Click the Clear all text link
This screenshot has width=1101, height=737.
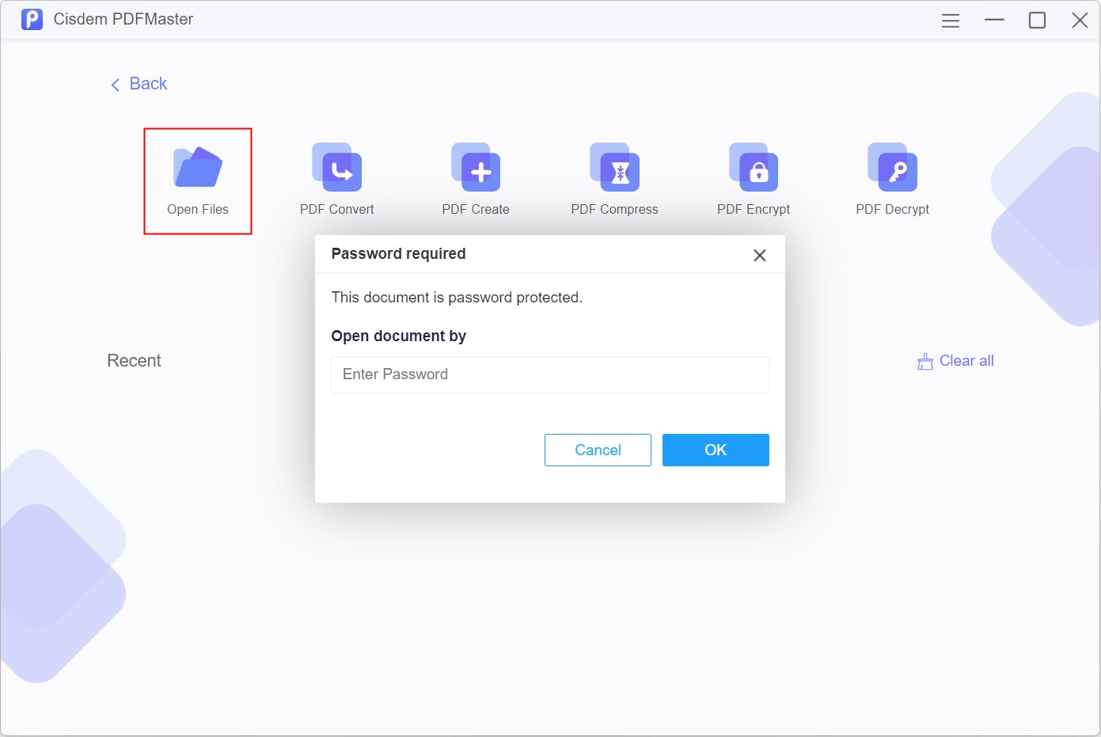pos(966,361)
